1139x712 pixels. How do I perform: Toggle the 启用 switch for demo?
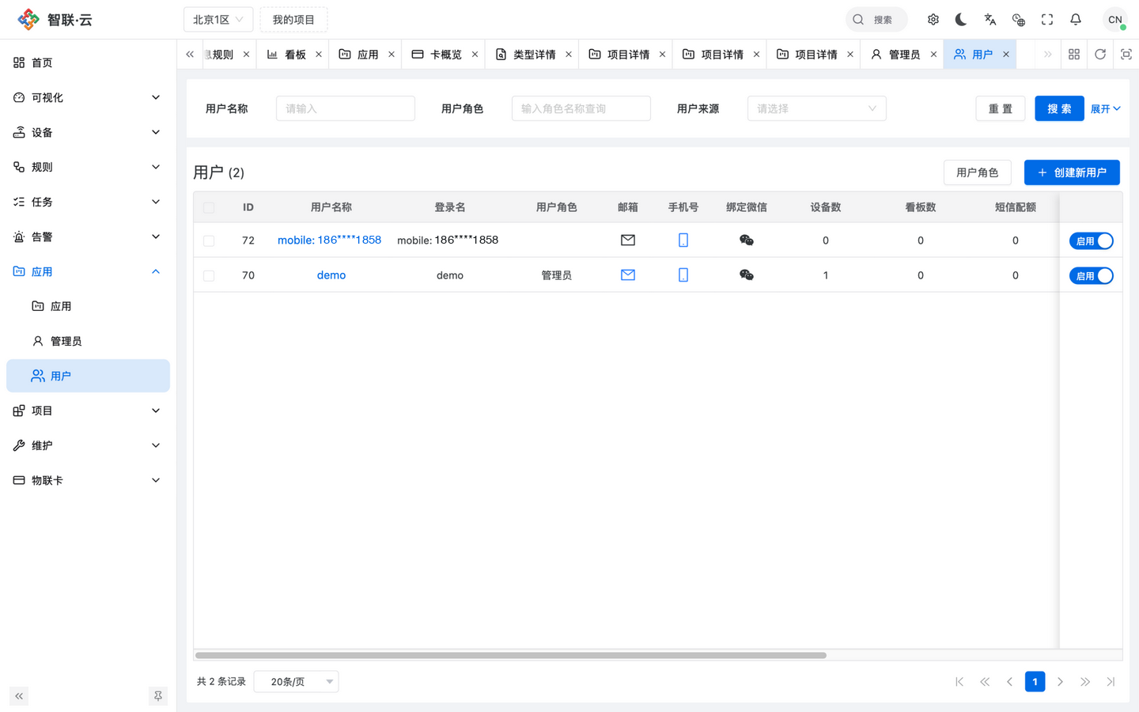(1092, 276)
